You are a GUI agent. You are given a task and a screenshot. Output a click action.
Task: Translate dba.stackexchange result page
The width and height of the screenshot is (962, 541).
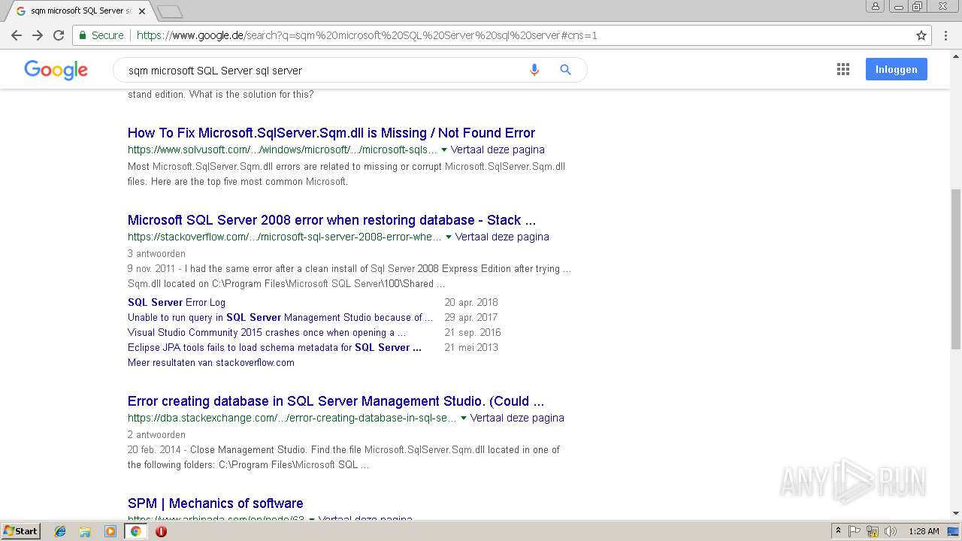tap(517, 418)
